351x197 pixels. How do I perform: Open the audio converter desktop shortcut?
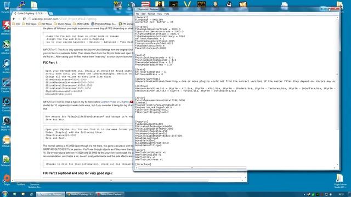6,105
